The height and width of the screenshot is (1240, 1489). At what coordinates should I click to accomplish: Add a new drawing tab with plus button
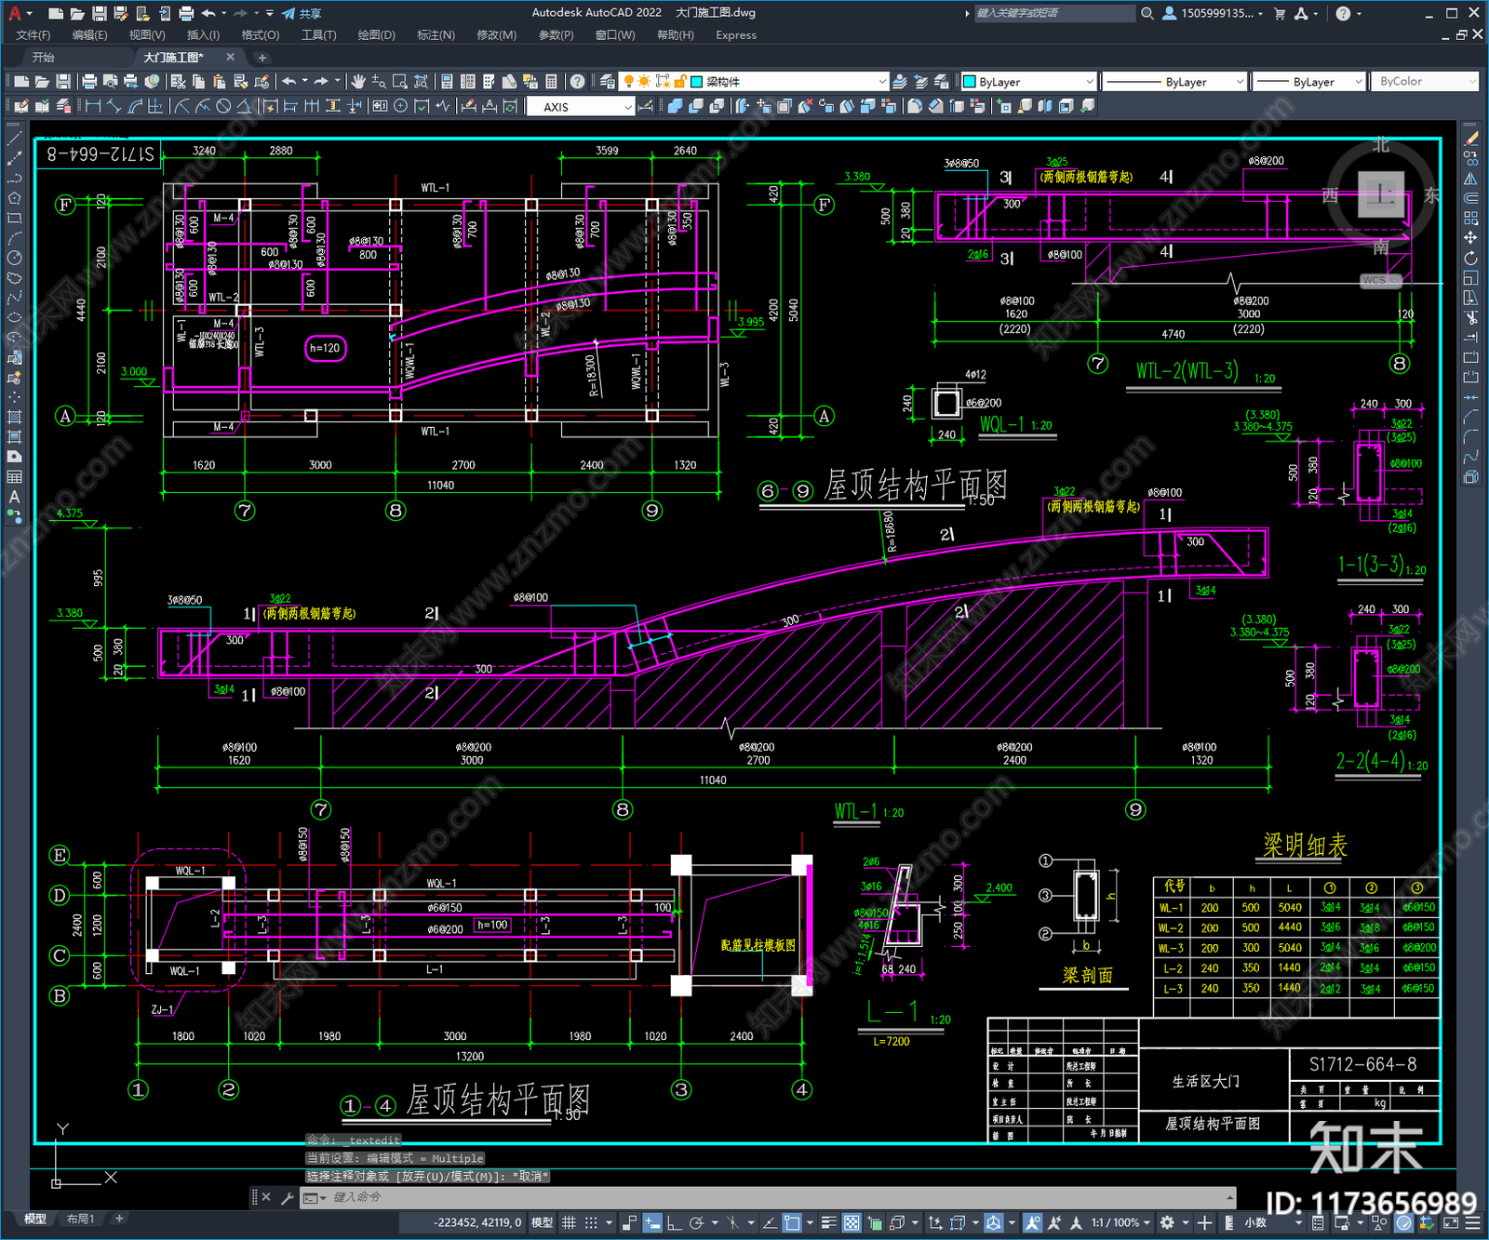[x=262, y=58]
